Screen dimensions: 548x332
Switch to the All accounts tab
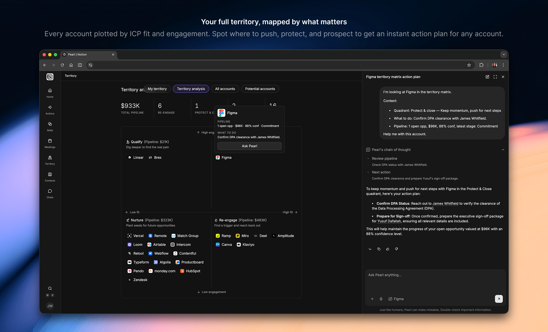(225, 89)
